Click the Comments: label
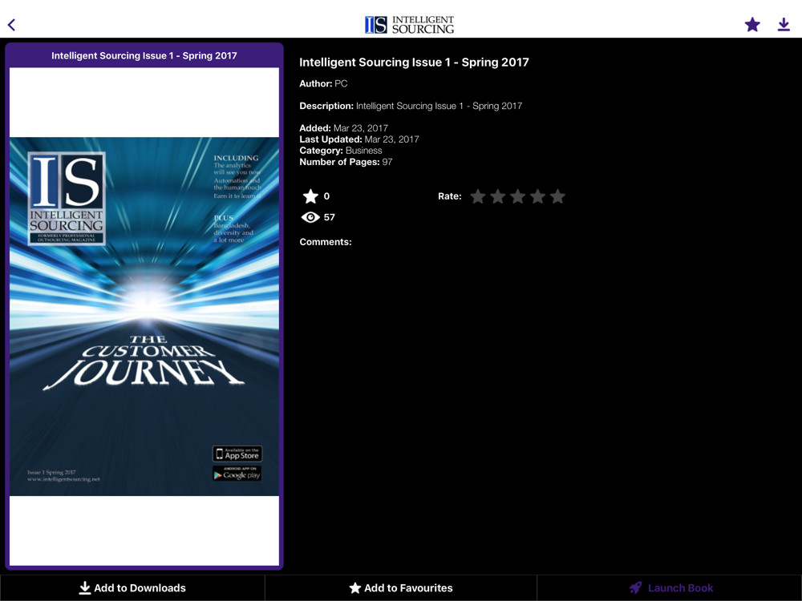This screenshot has height=601, width=802. point(326,242)
